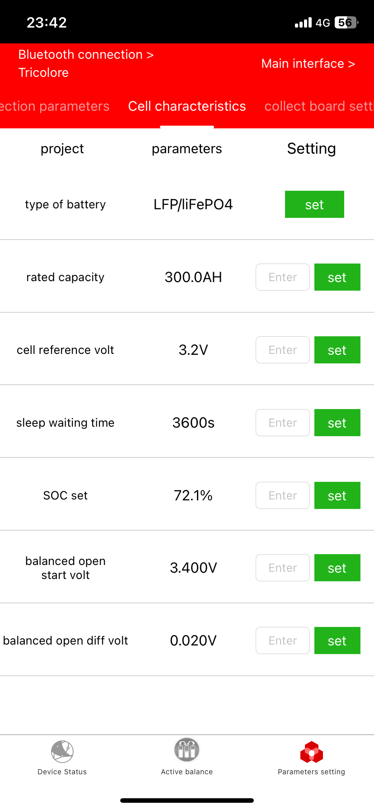Confirm sleep waiting time with set
The height and width of the screenshot is (810, 374).
coord(337,423)
